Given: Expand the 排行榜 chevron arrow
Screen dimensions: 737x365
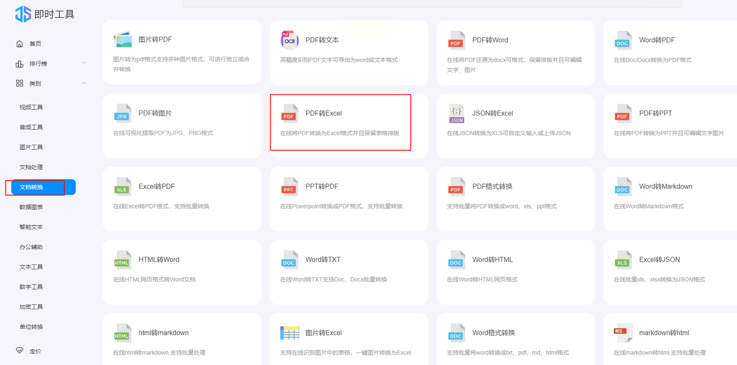Looking at the screenshot, I should click(83, 63).
